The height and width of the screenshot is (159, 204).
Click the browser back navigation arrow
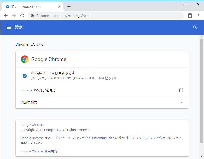coord(6,16)
